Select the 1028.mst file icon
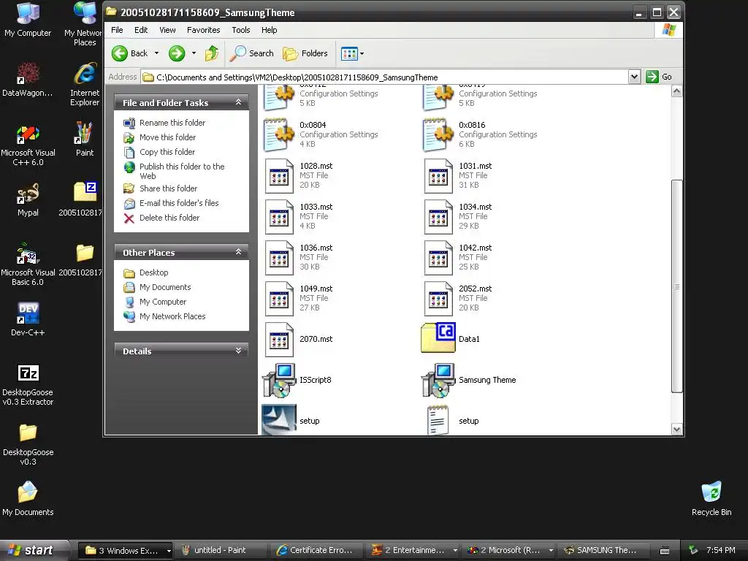This screenshot has width=748, height=561. (279, 175)
